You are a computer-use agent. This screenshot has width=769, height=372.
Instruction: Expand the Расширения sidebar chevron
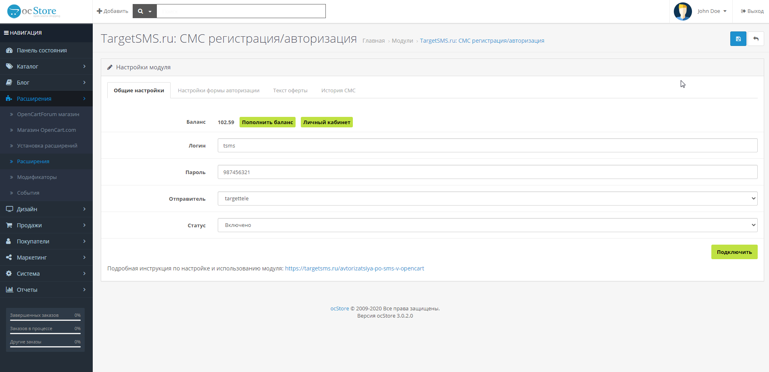click(84, 99)
